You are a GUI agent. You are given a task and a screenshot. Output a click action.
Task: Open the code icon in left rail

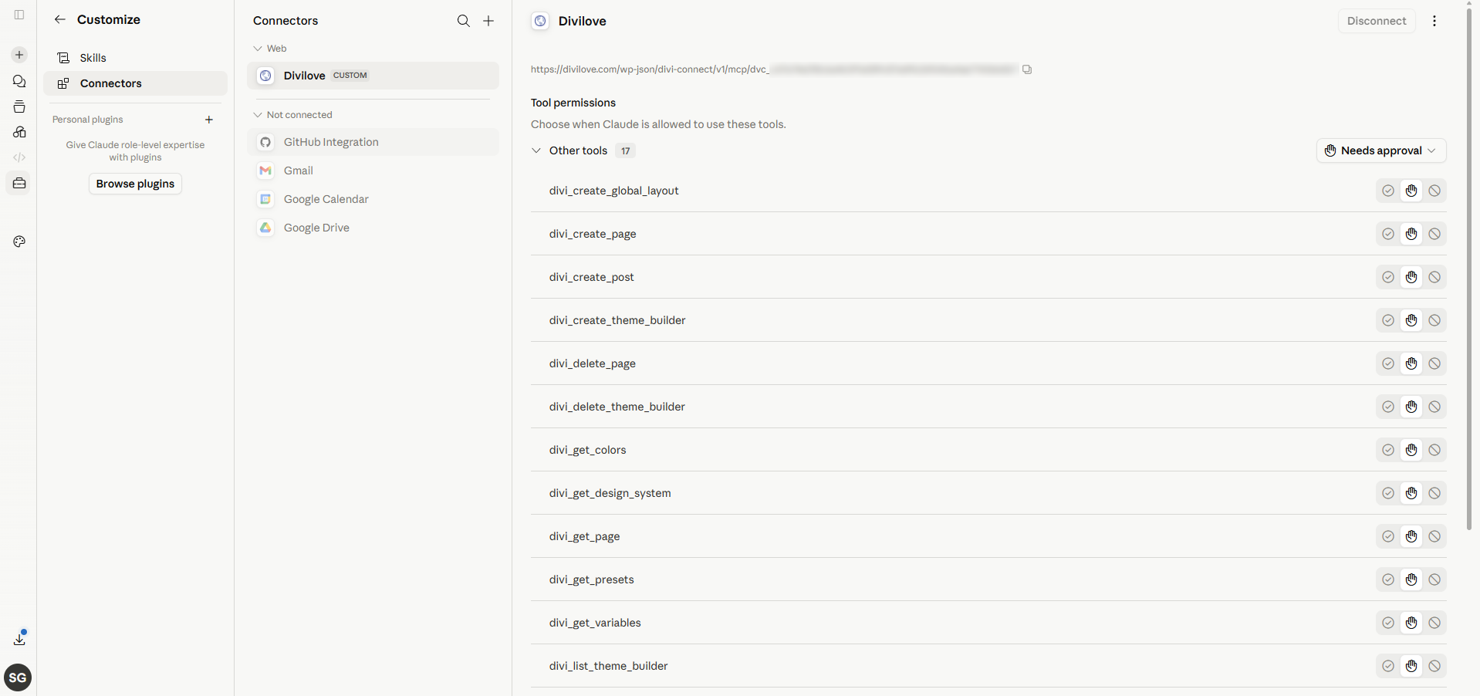pos(19,157)
